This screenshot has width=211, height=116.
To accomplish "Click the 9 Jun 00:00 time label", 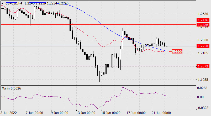I will click(60, 113).
